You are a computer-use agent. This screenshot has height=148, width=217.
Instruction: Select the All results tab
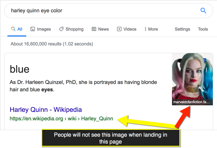tap(17, 29)
